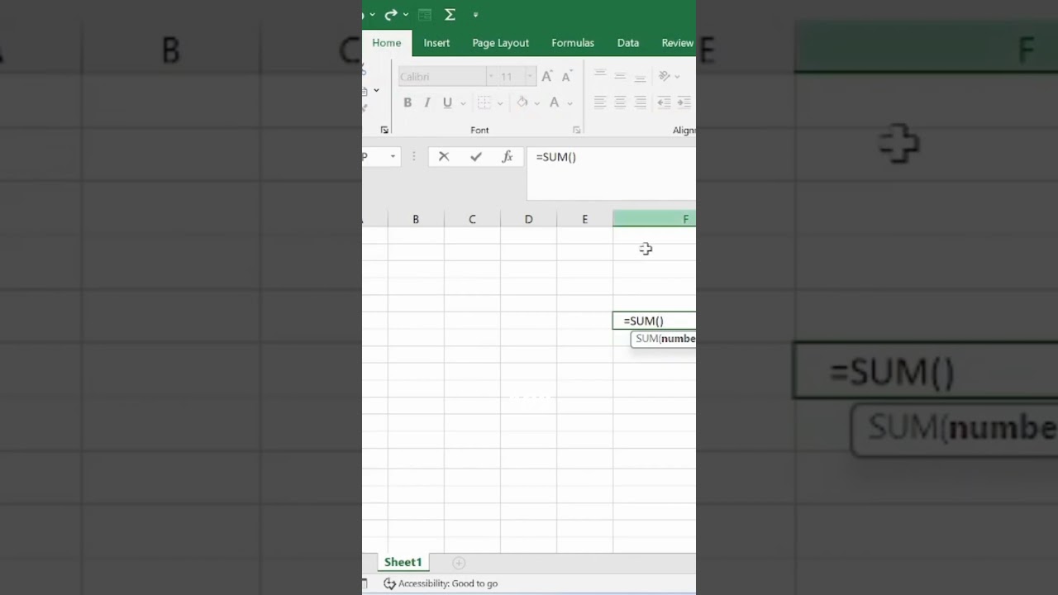Image resolution: width=1058 pixels, height=595 pixels.
Task: Click the AutoSum sigma icon in title bar
Action: pos(450,14)
